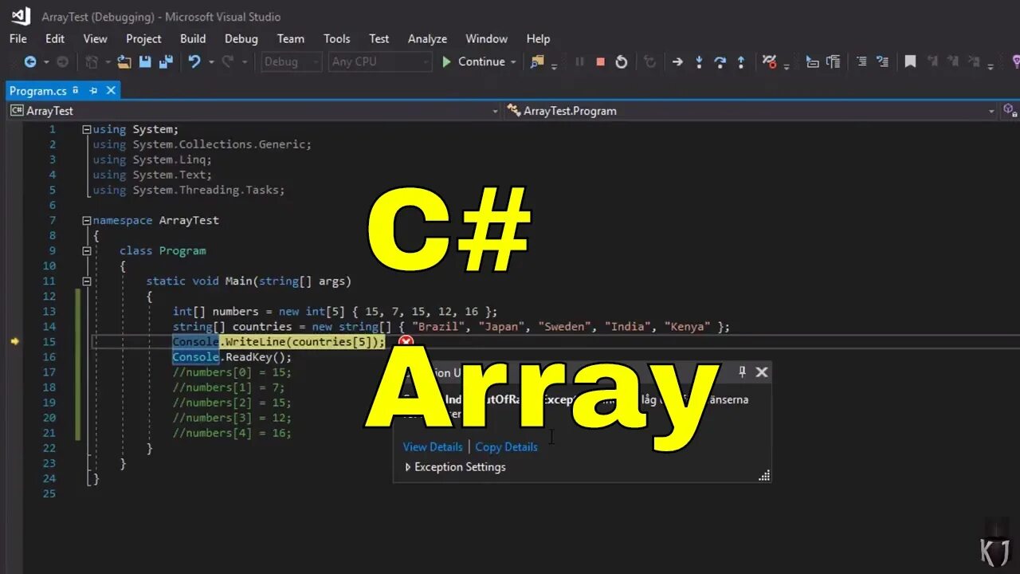Close the Program.cs tab

click(x=111, y=91)
